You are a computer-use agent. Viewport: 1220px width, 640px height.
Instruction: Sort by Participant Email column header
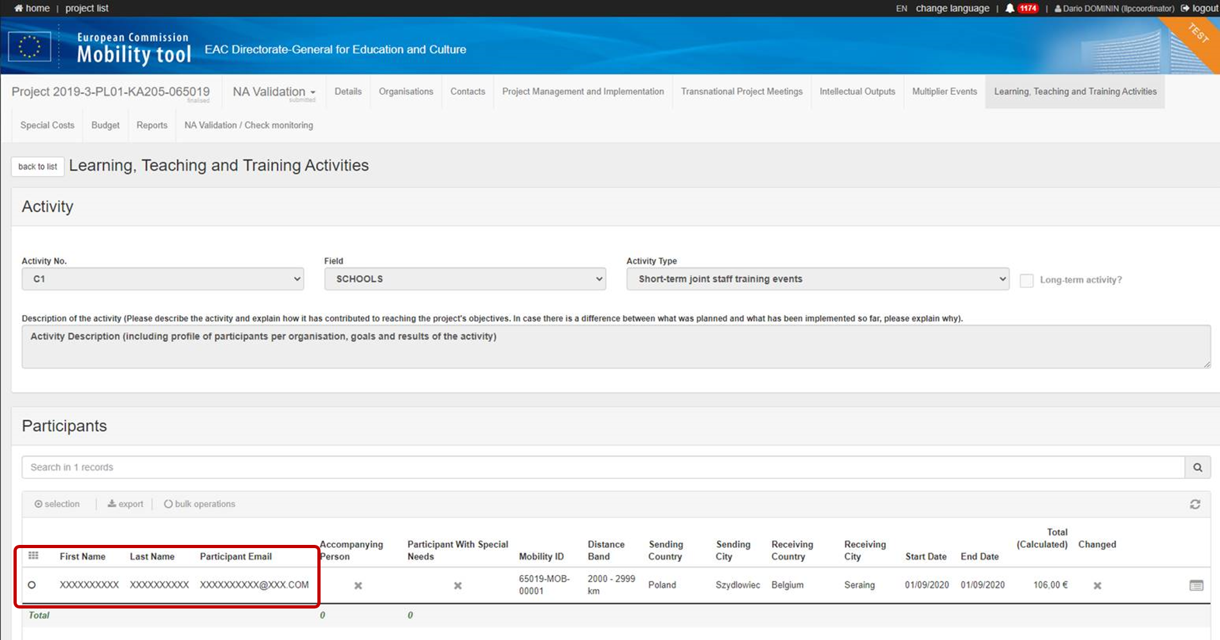coord(236,556)
